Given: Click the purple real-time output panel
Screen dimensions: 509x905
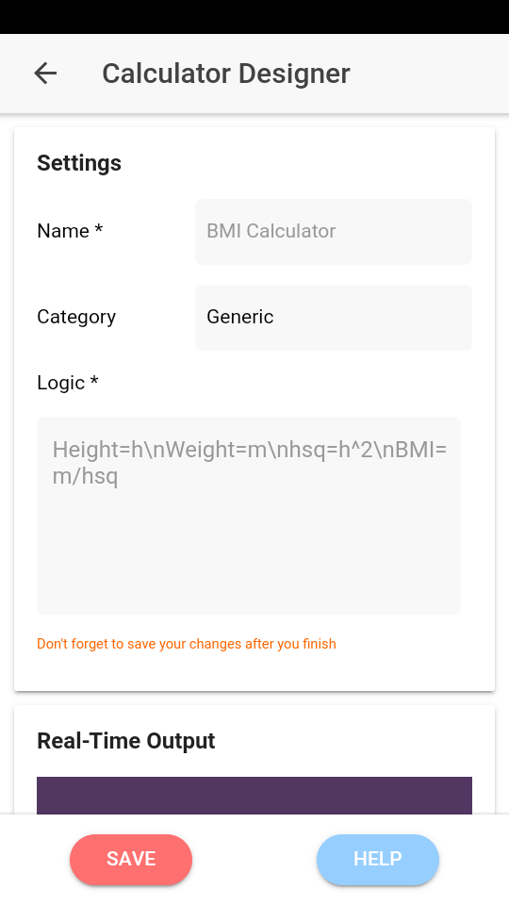Looking at the screenshot, I should 254,796.
